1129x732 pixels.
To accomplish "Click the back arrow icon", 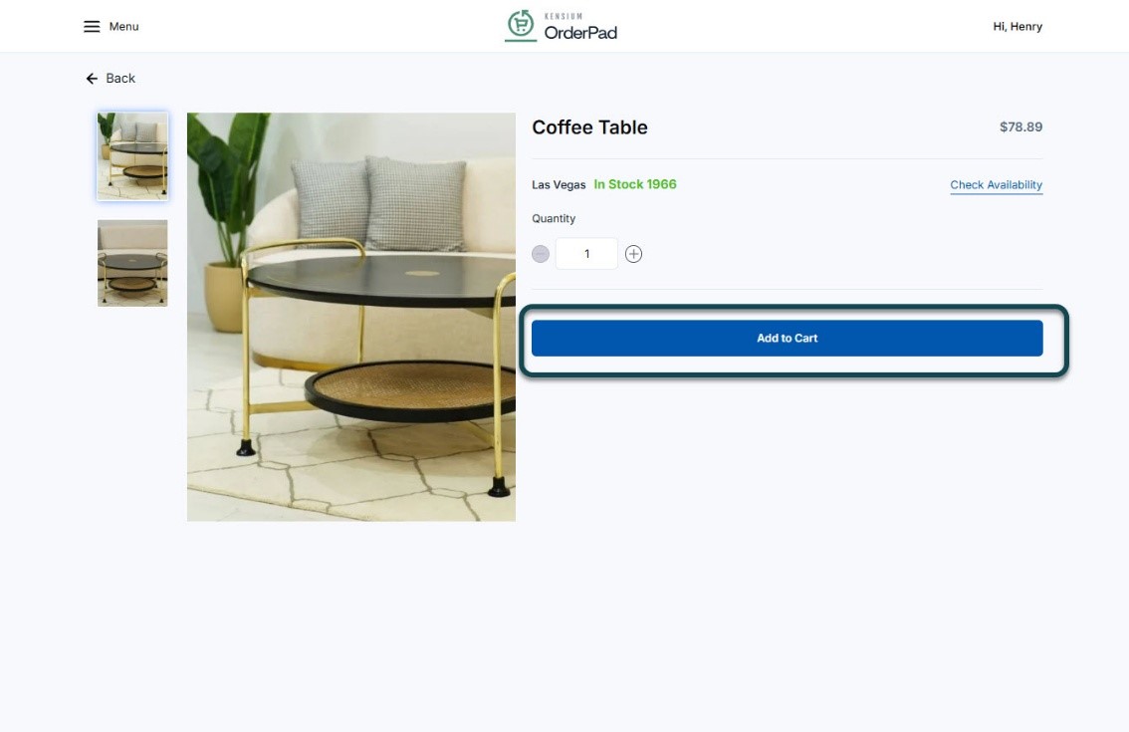I will (x=92, y=79).
